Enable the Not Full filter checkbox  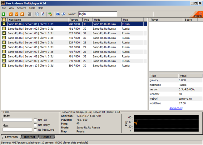pyautogui.click(x=35, y=120)
